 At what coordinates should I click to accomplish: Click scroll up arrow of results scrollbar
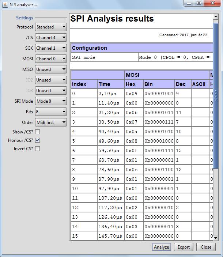(x=216, y=16)
